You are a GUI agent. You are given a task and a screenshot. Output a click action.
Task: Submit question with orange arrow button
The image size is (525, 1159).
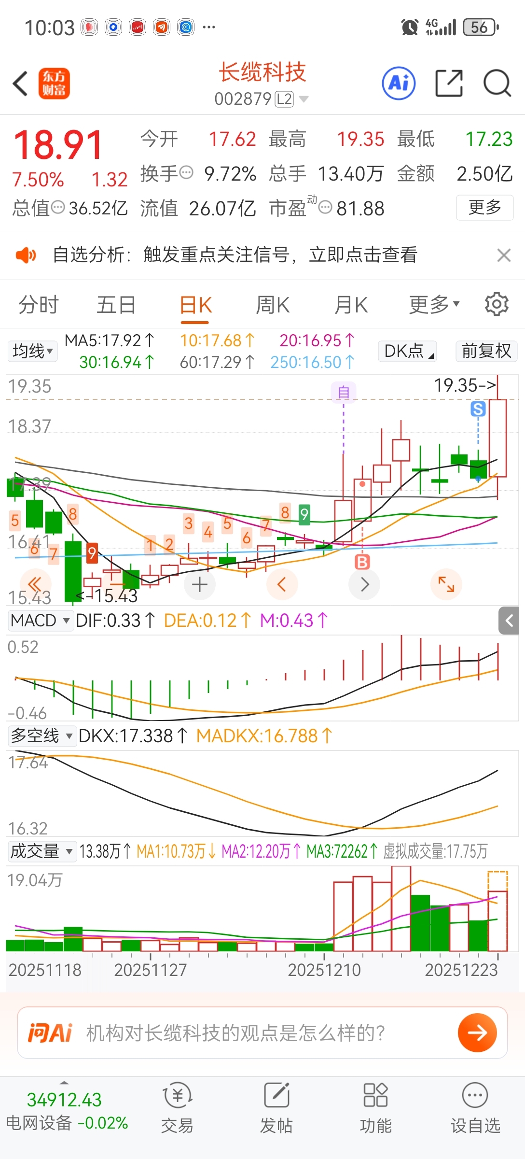click(x=477, y=1032)
